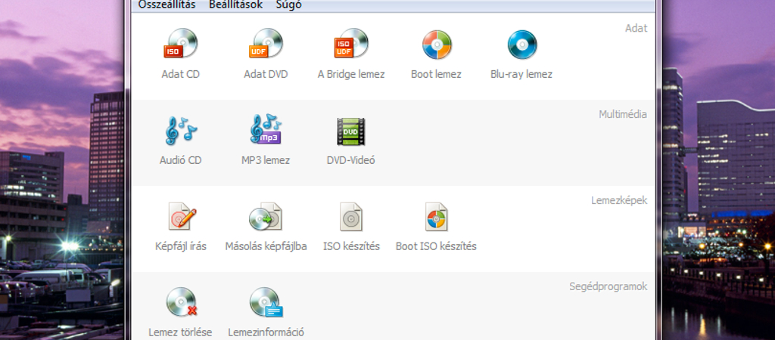Click the Képfájl írás pencil icon
775x340 pixels.
pos(182,216)
